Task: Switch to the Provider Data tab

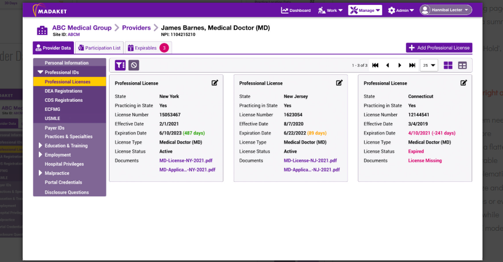Action: click(53, 48)
